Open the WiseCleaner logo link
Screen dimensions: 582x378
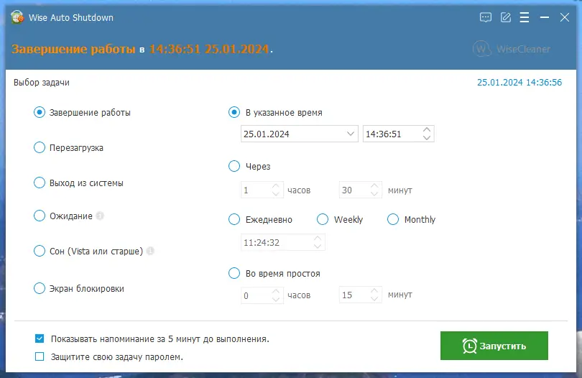point(512,49)
